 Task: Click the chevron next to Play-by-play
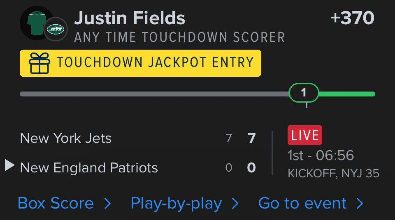point(235,204)
